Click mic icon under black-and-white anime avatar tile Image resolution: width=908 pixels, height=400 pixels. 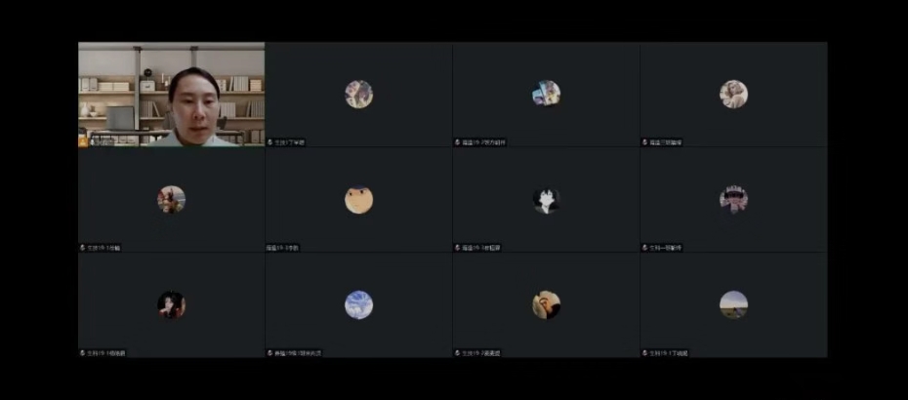coord(457,248)
